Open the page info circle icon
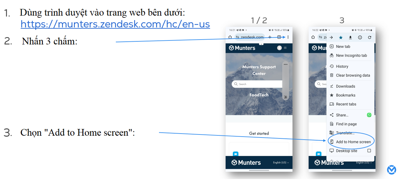The width and height of the screenshot is (398, 182). pos(360,37)
